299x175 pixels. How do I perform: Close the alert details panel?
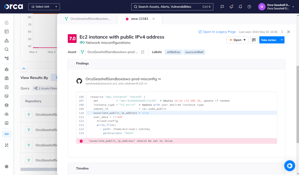(289, 32)
